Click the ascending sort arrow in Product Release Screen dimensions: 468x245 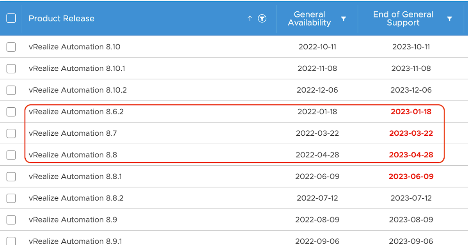[250, 18]
